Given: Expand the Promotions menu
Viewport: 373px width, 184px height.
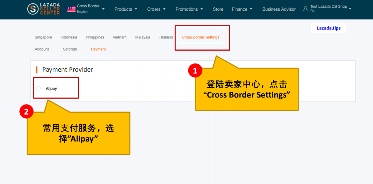Looking at the screenshot, I should tap(189, 9).
